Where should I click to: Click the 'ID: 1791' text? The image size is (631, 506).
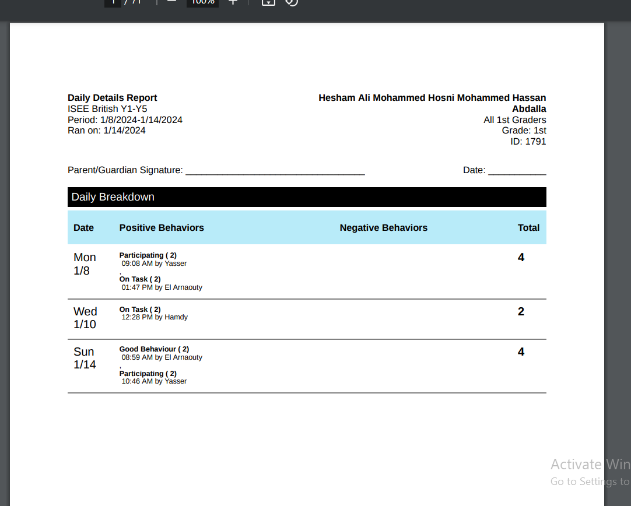point(528,142)
